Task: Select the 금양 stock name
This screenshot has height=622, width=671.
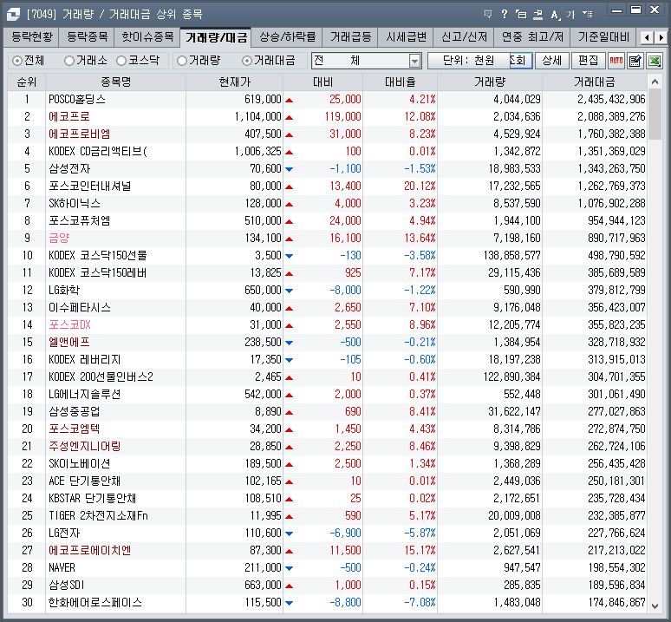Action: (x=59, y=238)
